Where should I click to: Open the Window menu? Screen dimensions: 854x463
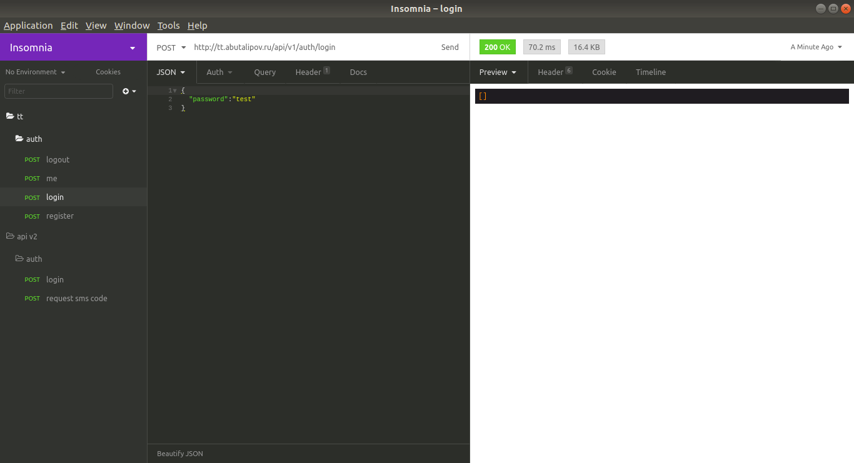132,26
